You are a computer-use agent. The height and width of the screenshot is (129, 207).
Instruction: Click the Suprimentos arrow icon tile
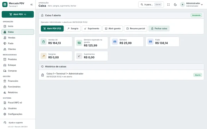pos(79,56)
